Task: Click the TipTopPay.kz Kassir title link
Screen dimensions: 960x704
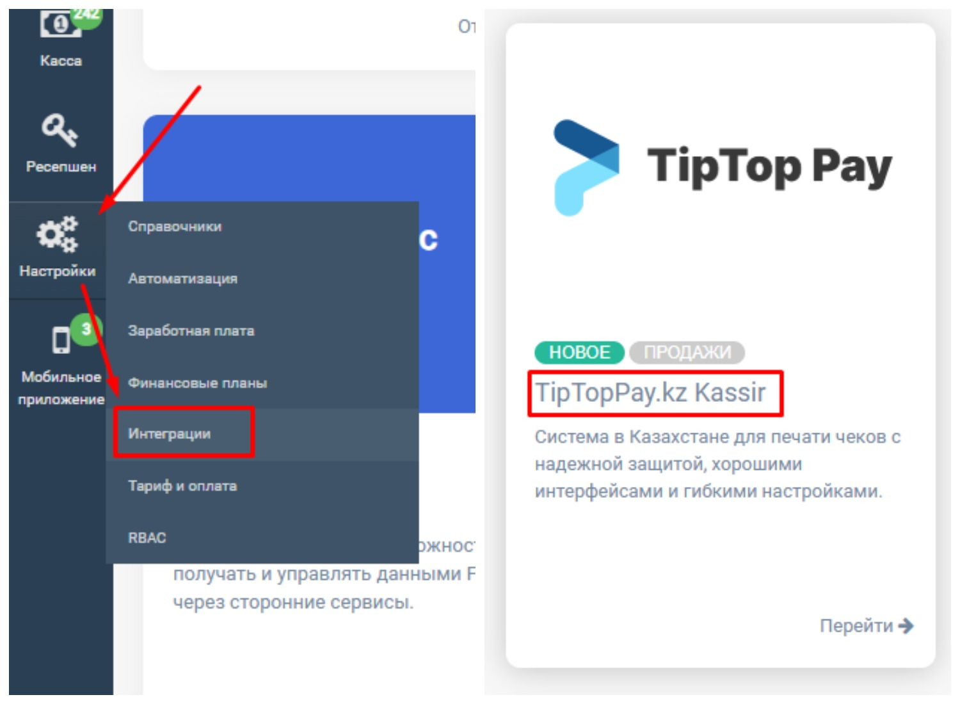Action: [650, 392]
